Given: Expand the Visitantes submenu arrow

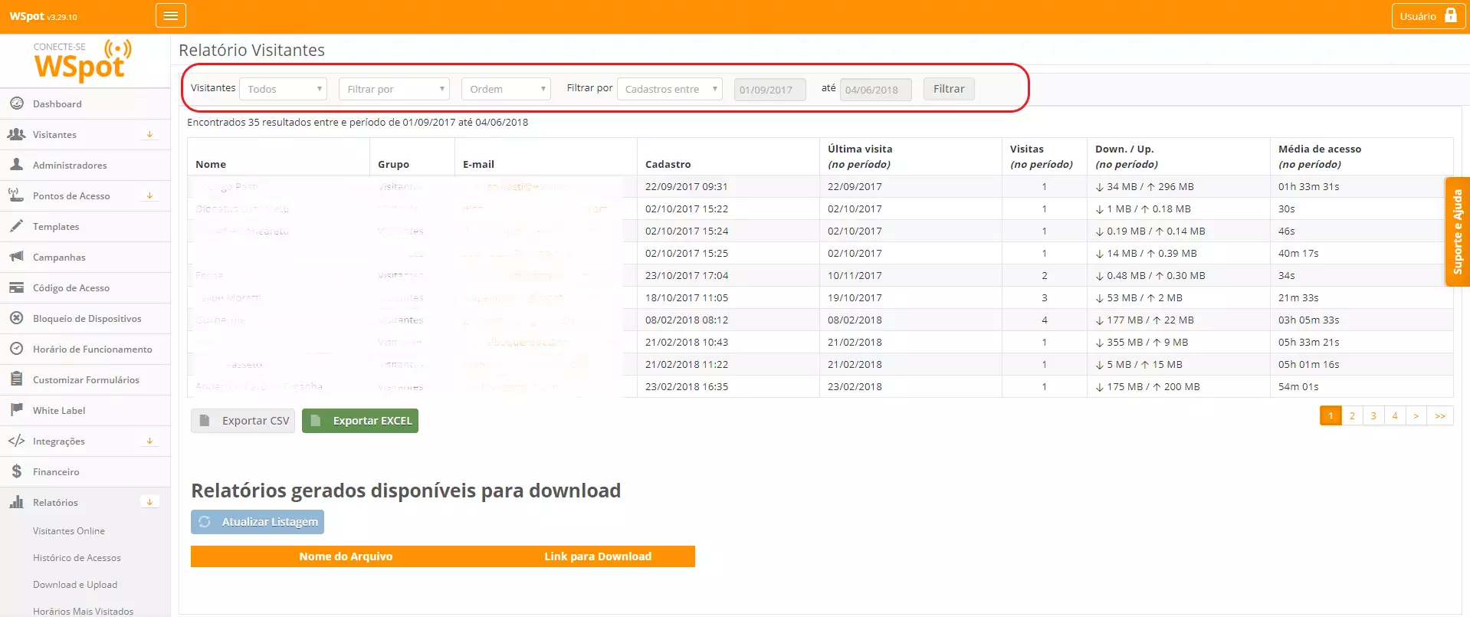Looking at the screenshot, I should [x=149, y=134].
